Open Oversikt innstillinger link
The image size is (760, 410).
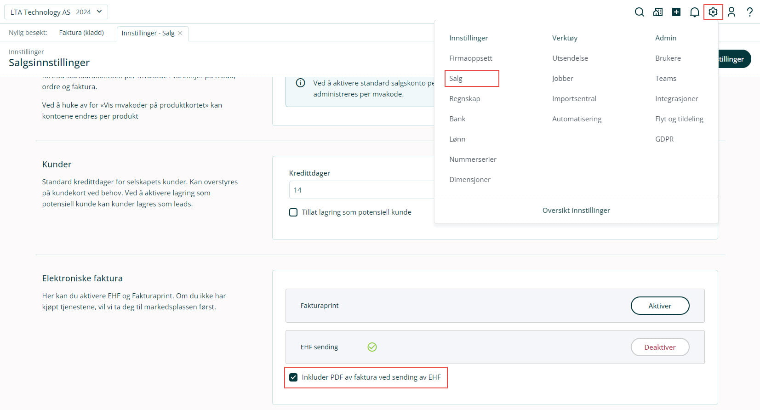(576, 211)
